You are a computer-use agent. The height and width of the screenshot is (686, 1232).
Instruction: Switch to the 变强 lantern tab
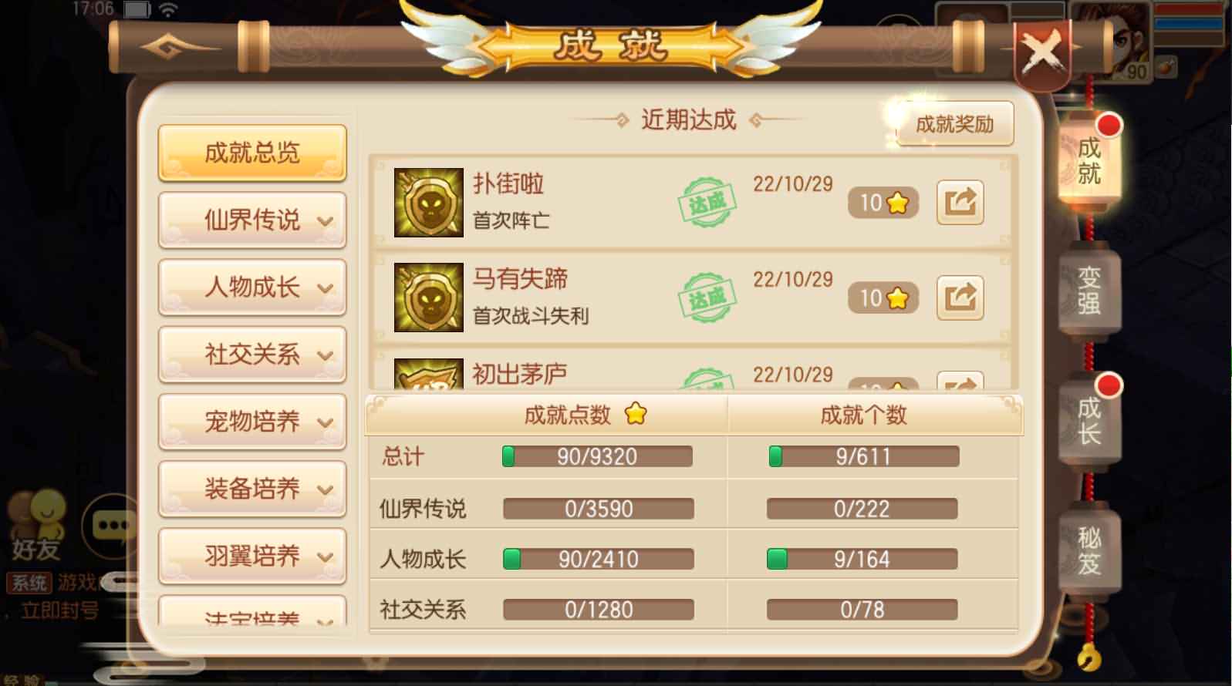(x=1089, y=291)
